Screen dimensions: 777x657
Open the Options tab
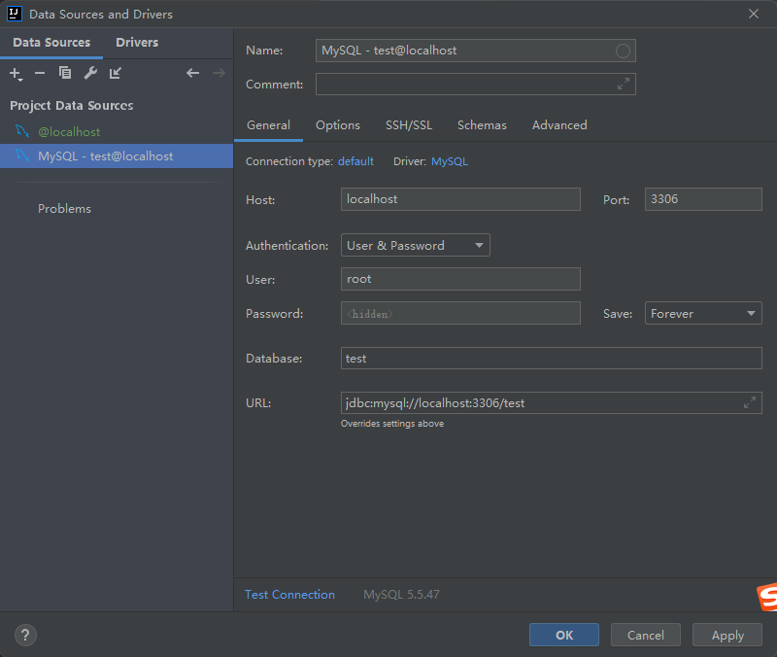pyautogui.click(x=338, y=125)
